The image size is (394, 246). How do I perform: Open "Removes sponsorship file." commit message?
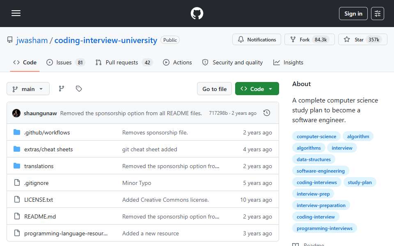click(x=155, y=132)
